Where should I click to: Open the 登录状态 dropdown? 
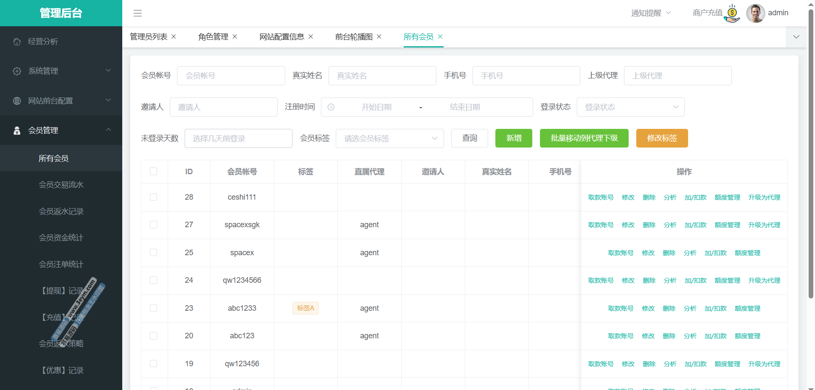coord(630,107)
